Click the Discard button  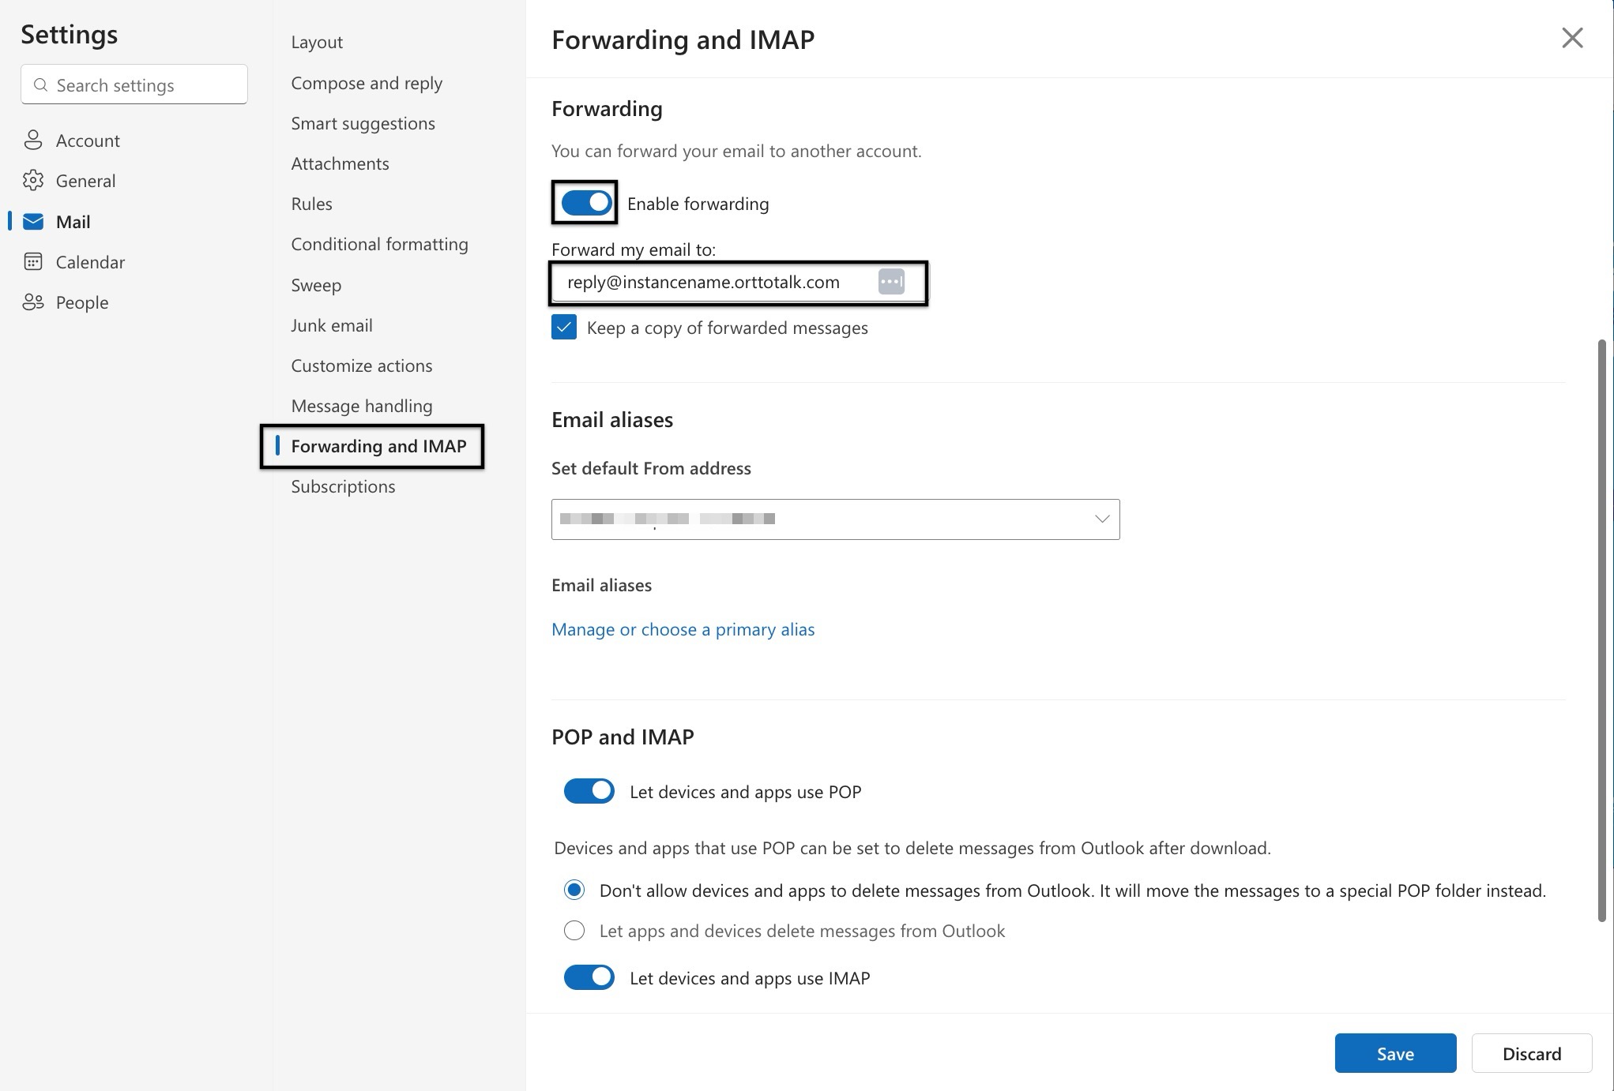click(1531, 1053)
